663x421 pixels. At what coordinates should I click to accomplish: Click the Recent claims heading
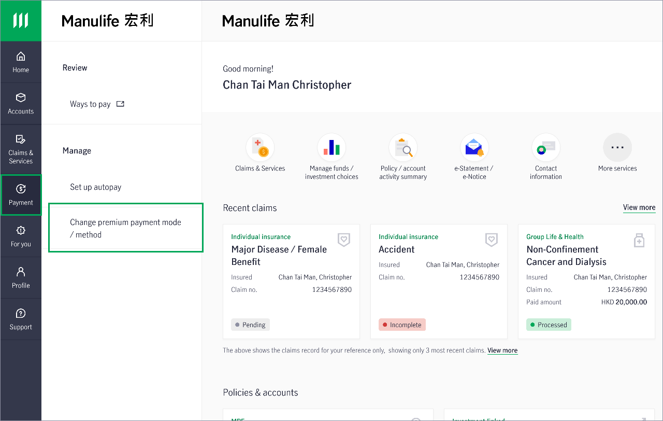(250, 208)
